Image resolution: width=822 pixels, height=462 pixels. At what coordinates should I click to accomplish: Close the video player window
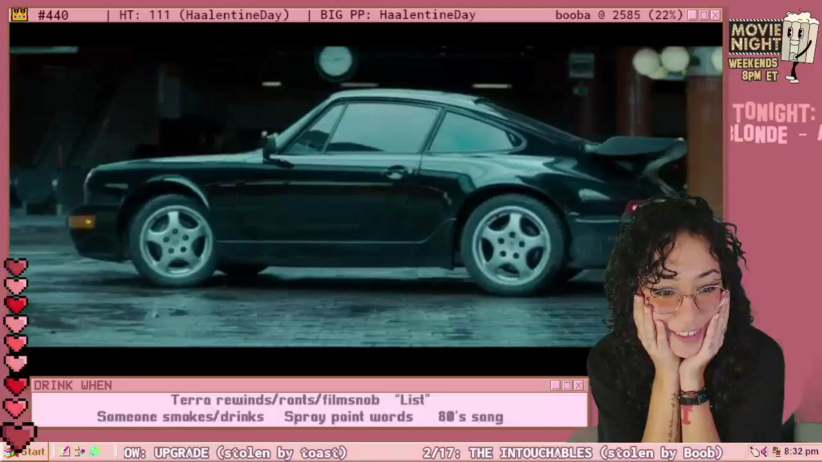point(715,15)
